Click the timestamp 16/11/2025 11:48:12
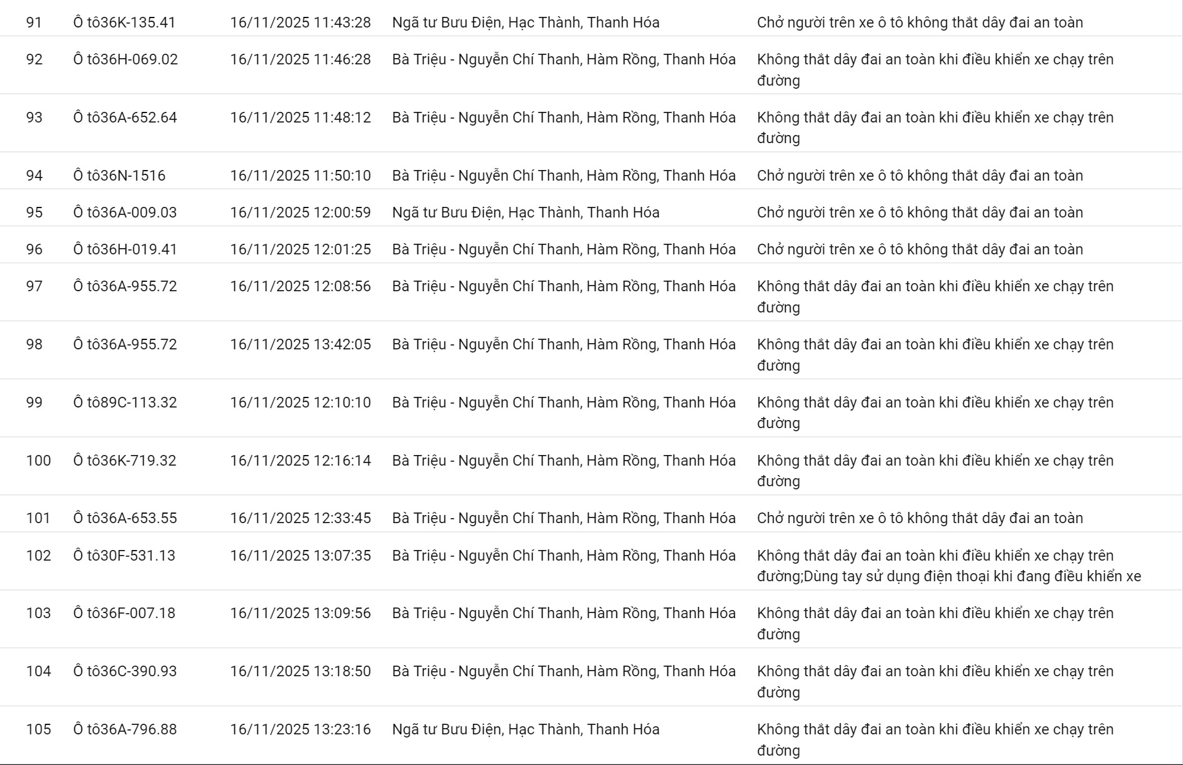 [300, 117]
